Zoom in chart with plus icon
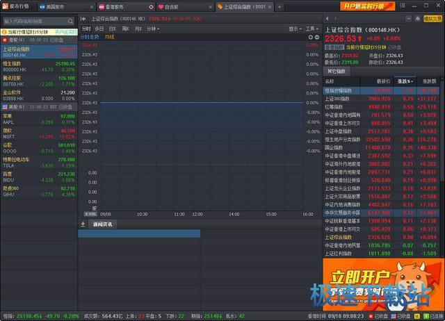 coord(311,37)
